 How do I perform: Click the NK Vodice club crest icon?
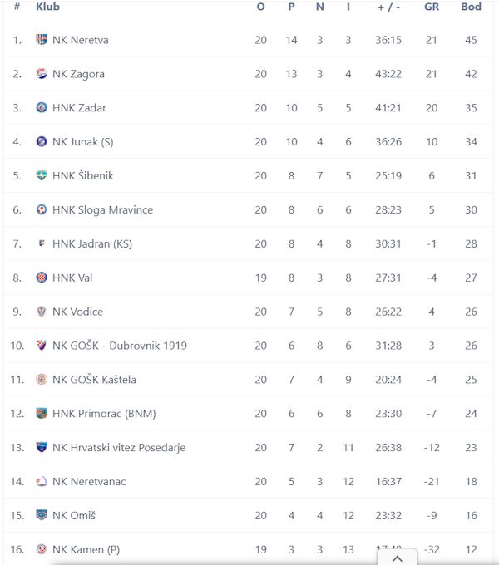click(42, 312)
